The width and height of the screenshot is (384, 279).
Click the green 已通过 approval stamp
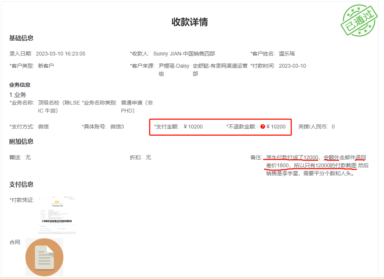pos(359,21)
